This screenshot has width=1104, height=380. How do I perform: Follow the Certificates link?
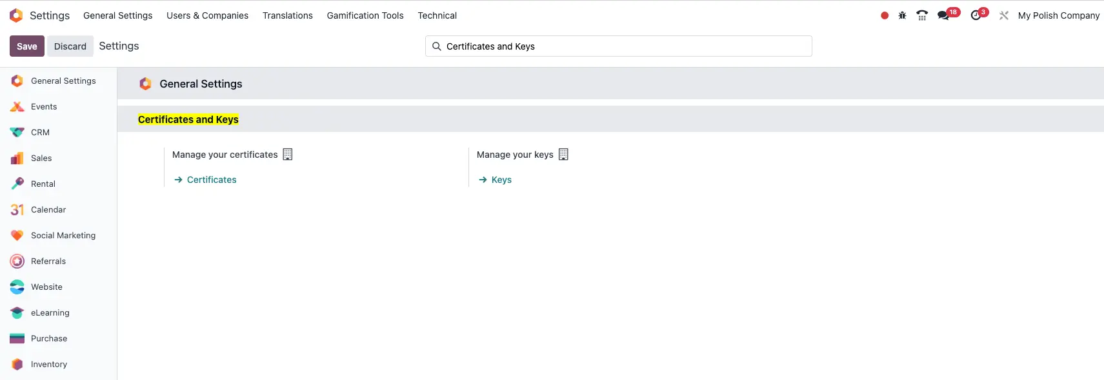212,180
